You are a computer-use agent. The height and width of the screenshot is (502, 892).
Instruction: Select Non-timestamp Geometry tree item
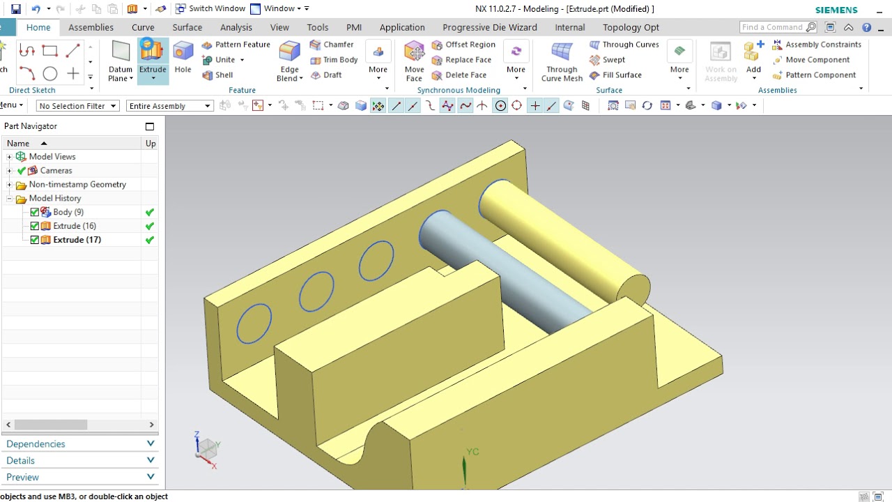point(77,185)
